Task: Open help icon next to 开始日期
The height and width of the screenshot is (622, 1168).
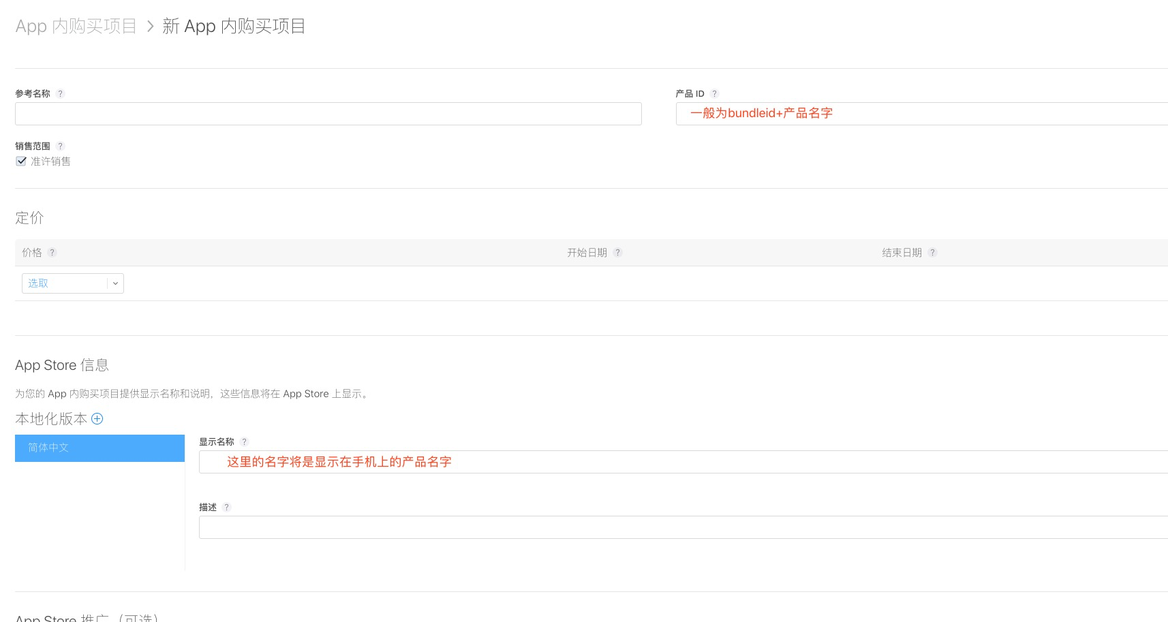Action: (617, 252)
